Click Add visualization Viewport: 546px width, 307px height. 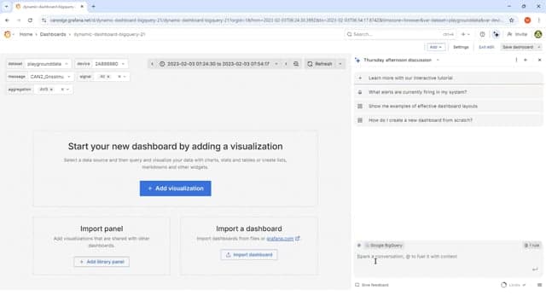[176, 188]
